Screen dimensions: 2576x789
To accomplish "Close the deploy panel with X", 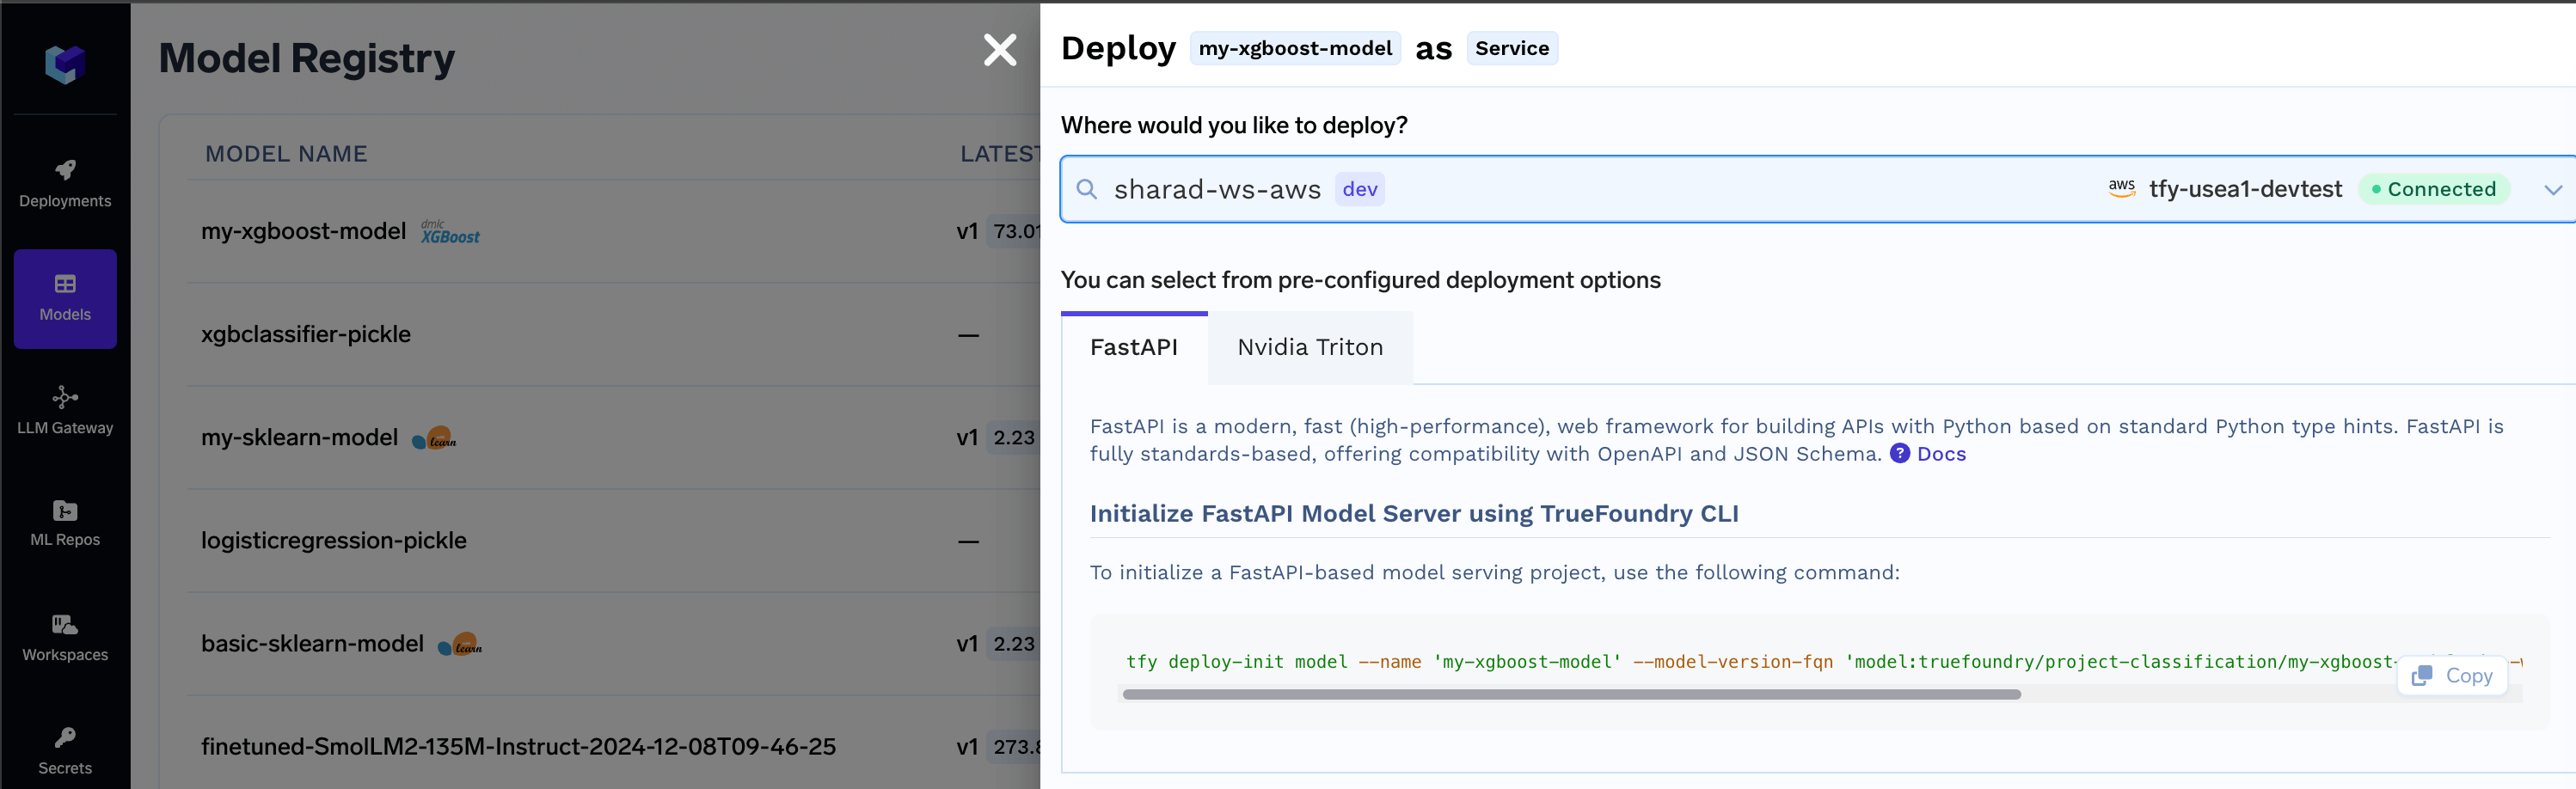I will pyautogui.click(x=999, y=50).
